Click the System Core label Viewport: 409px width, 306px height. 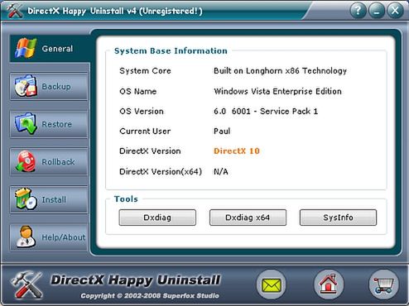click(145, 71)
